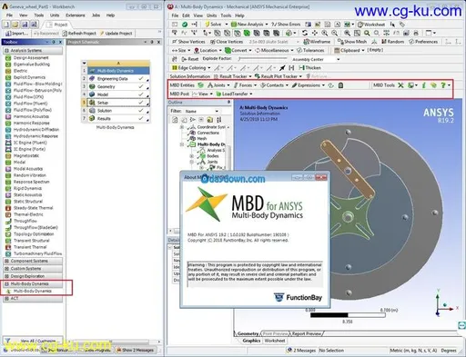Select Setup cell in project schematic
Screen dimensions: 466x357
coord(118,103)
